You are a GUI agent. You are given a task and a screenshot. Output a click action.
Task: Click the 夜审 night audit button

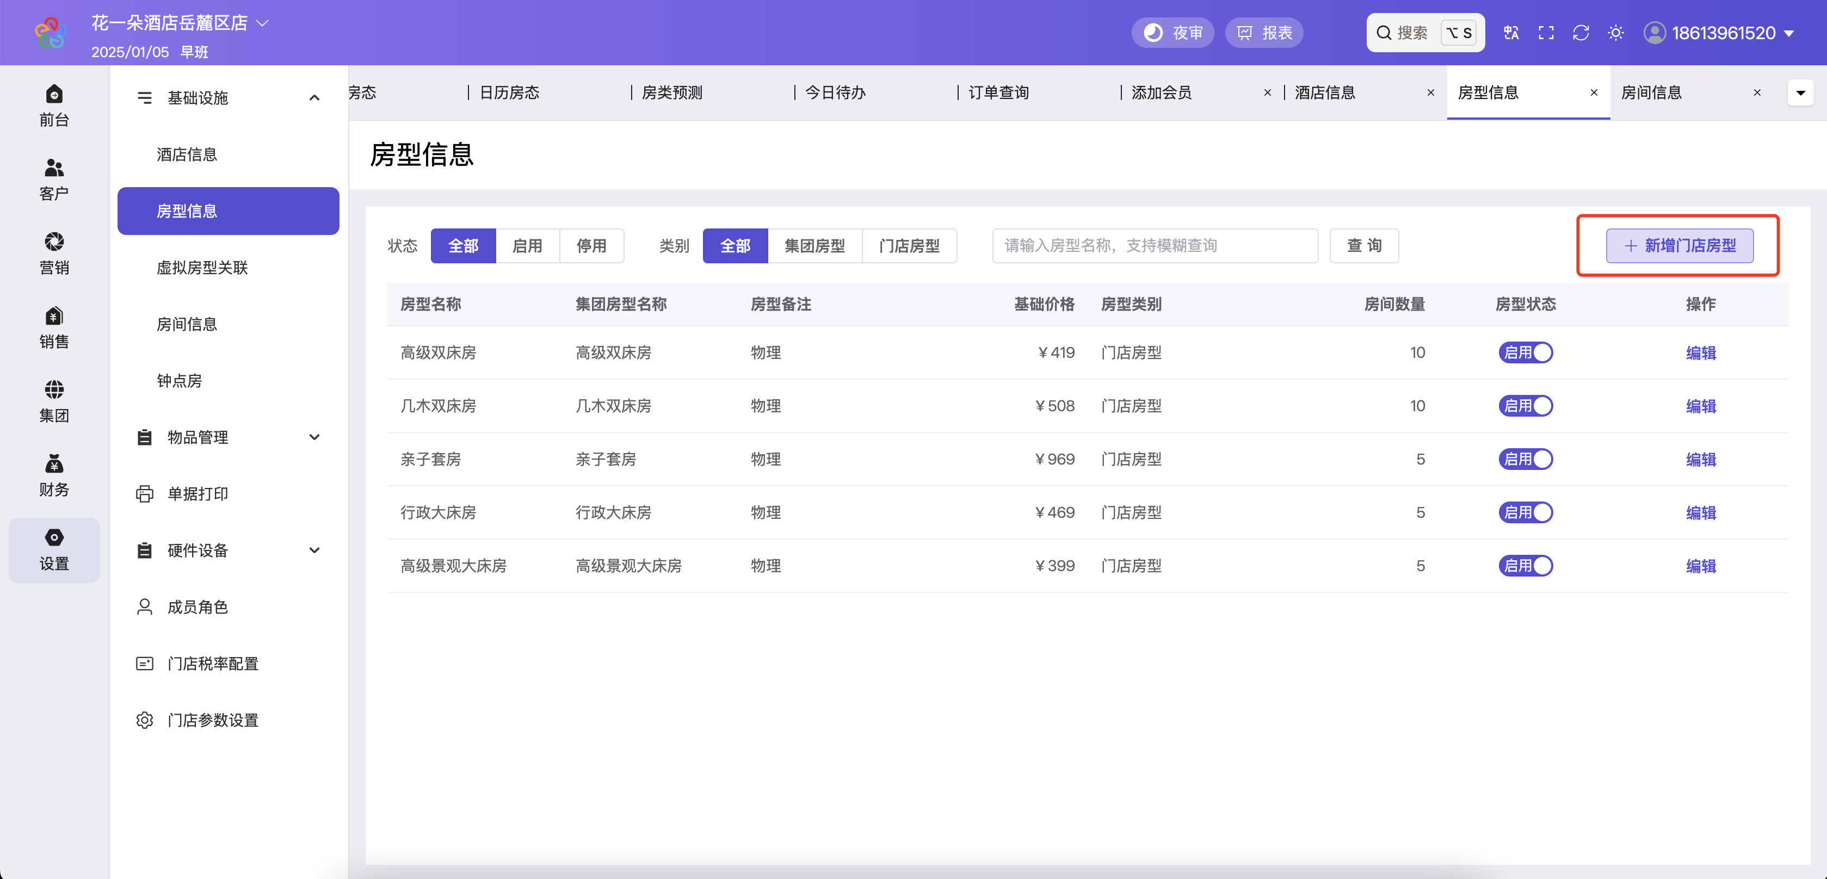coord(1172,33)
